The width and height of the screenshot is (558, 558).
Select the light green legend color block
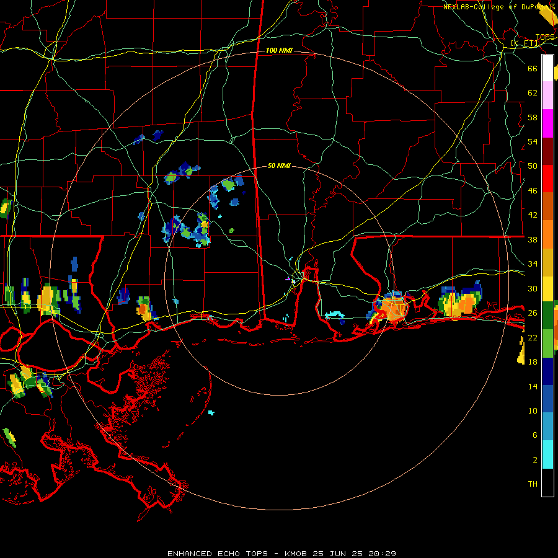coord(547,343)
